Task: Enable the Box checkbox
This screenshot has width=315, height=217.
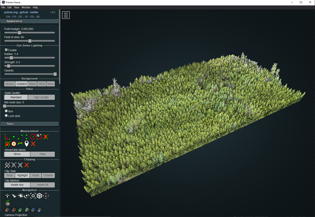Action: [x=6, y=111]
